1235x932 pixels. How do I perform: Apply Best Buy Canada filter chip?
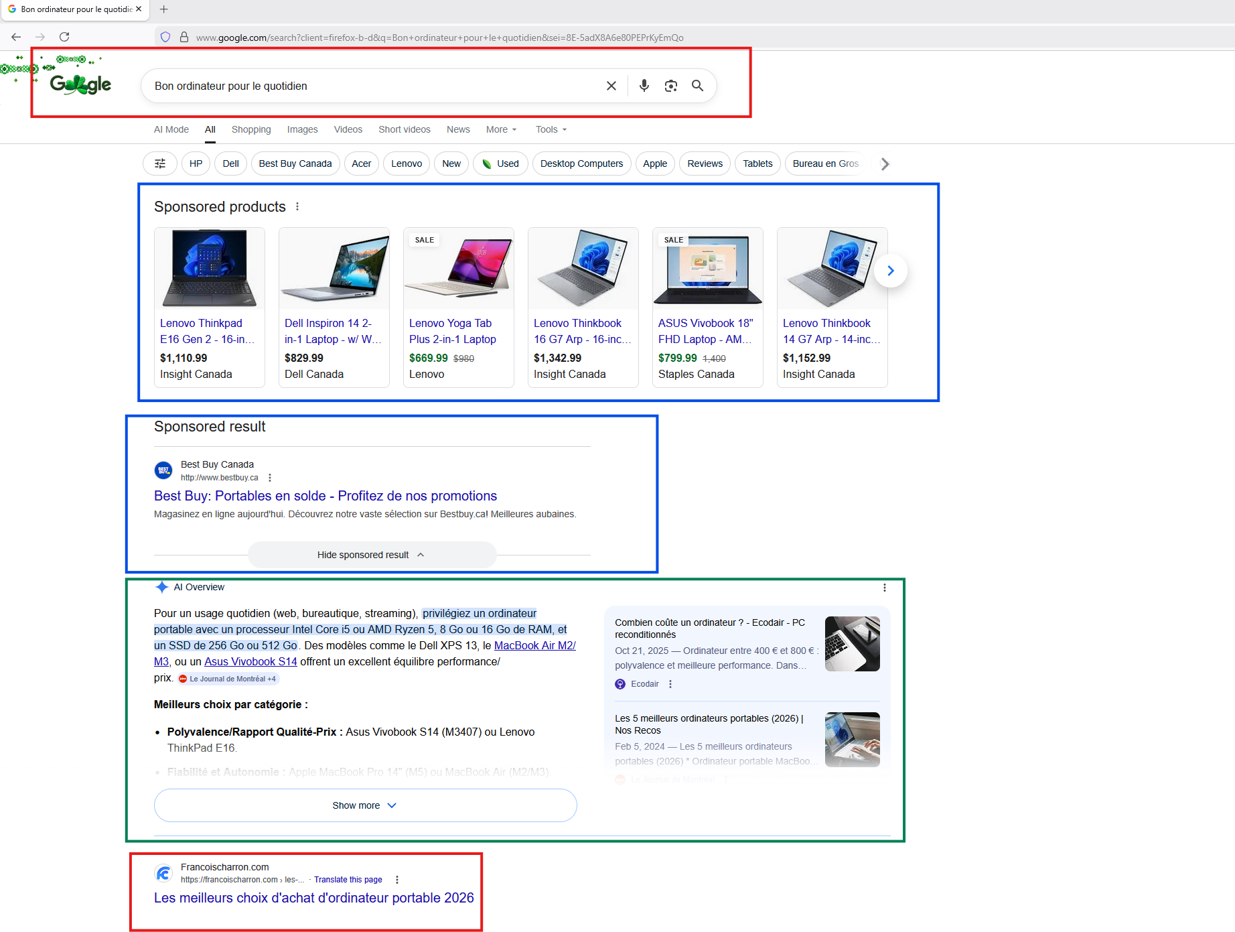(x=295, y=163)
